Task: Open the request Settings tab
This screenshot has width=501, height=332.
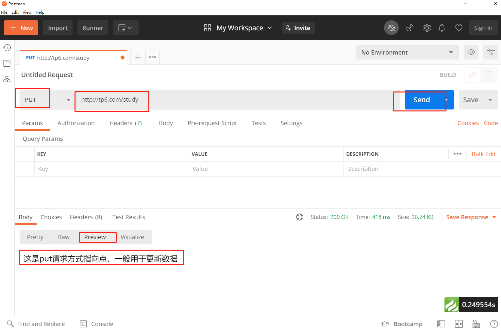Action: [x=292, y=123]
